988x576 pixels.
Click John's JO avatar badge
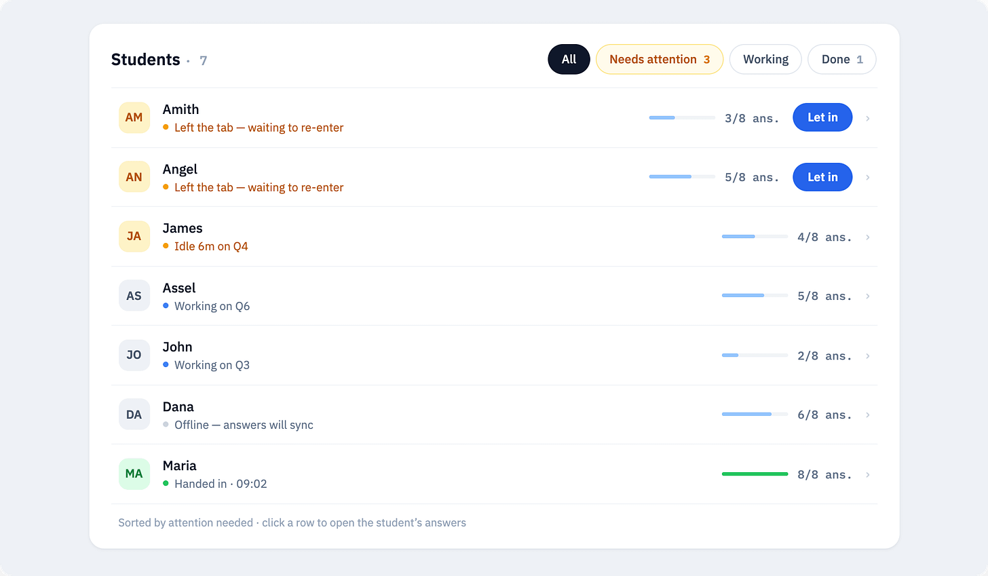point(134,355)
